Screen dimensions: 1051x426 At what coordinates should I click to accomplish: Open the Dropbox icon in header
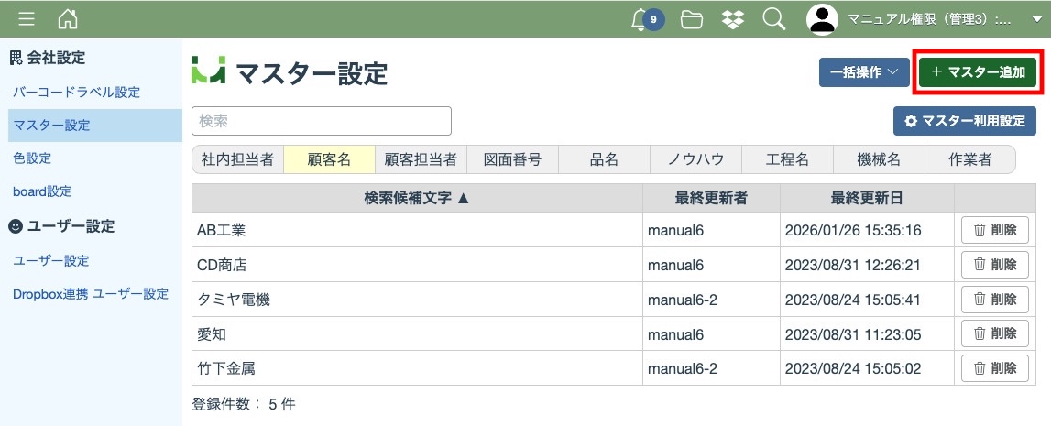click(733, 19)
